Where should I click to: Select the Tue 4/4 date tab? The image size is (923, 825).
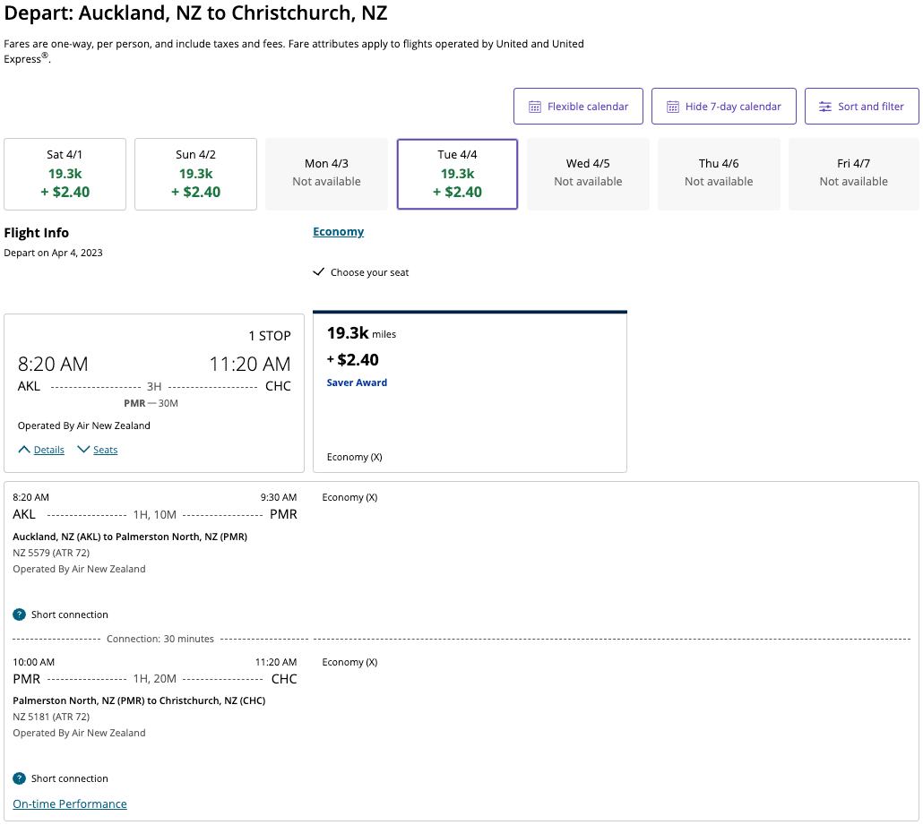457,174
